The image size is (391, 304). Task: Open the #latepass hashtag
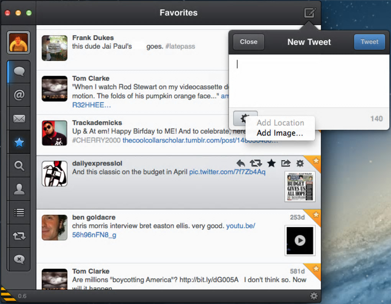[180, 47]
